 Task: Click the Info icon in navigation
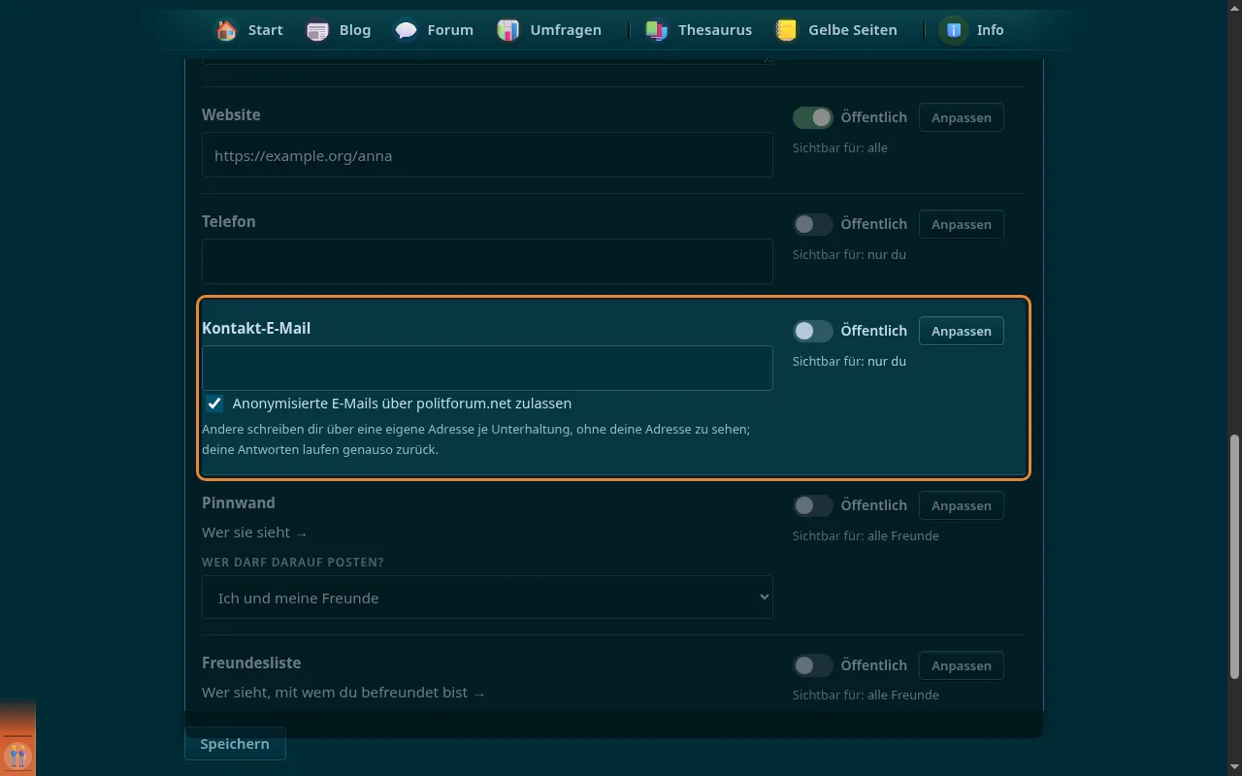pos(954,30)
